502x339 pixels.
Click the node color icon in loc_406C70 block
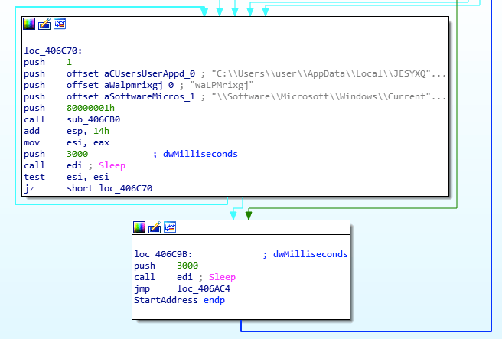(x=29, y=24)
